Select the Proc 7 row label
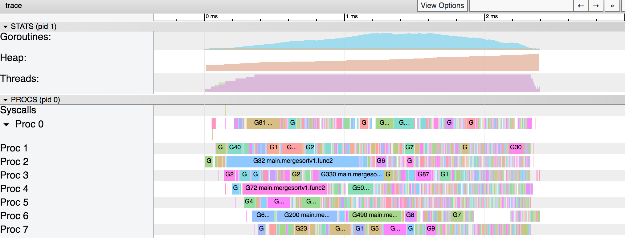 [x=14, y=229]
